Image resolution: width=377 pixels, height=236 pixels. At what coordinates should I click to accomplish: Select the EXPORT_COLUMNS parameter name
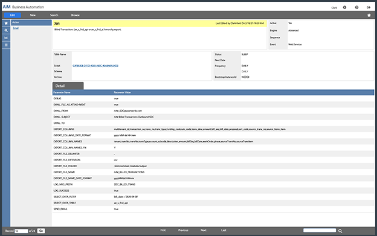tap(63, 129)
